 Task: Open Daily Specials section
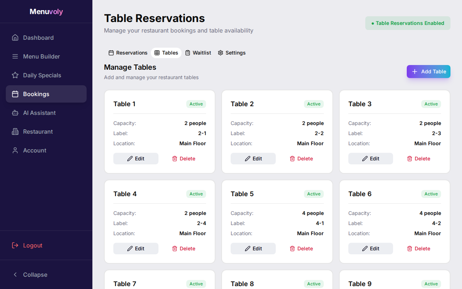tap(46, 75)
